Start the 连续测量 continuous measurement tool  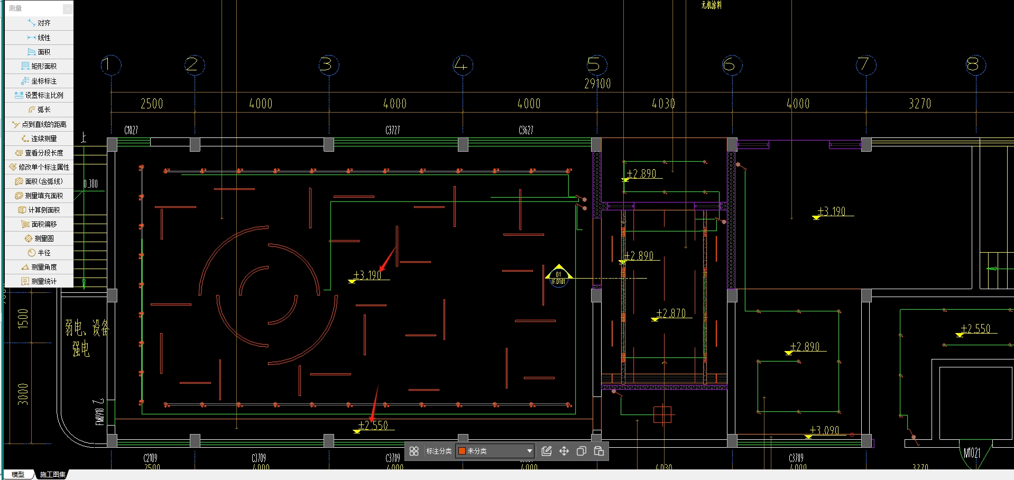click(x=39, y=139)
